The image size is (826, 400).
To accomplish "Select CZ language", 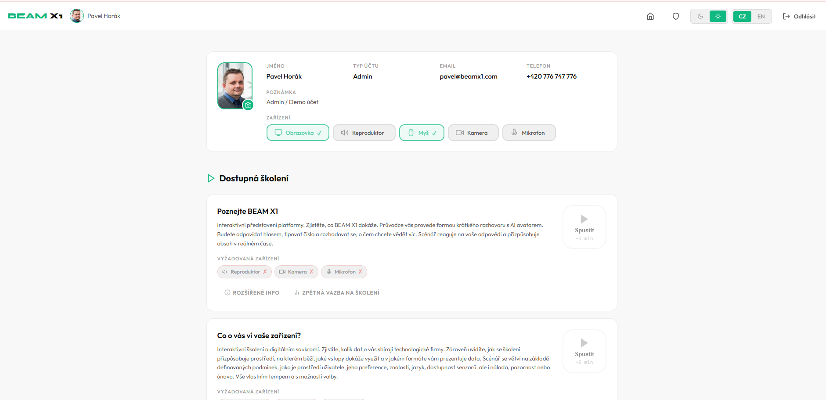I will point(742,16).
